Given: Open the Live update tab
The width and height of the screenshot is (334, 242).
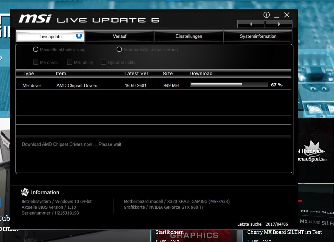Looking at the screenshot, I should coord(50,37).
